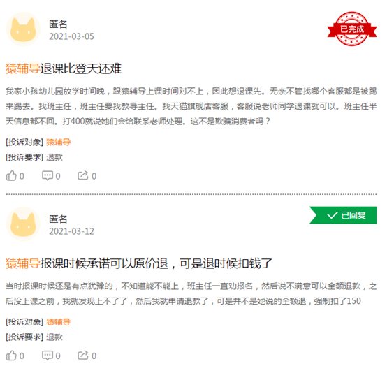Click the second complaint's body text paragraph

point(191,293)
